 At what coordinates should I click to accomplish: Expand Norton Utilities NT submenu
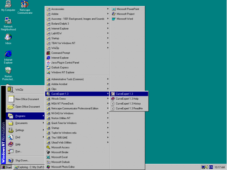pyautogui.click(x=60, y=118)
